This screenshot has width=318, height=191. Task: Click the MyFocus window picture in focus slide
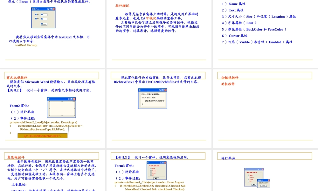43,18
